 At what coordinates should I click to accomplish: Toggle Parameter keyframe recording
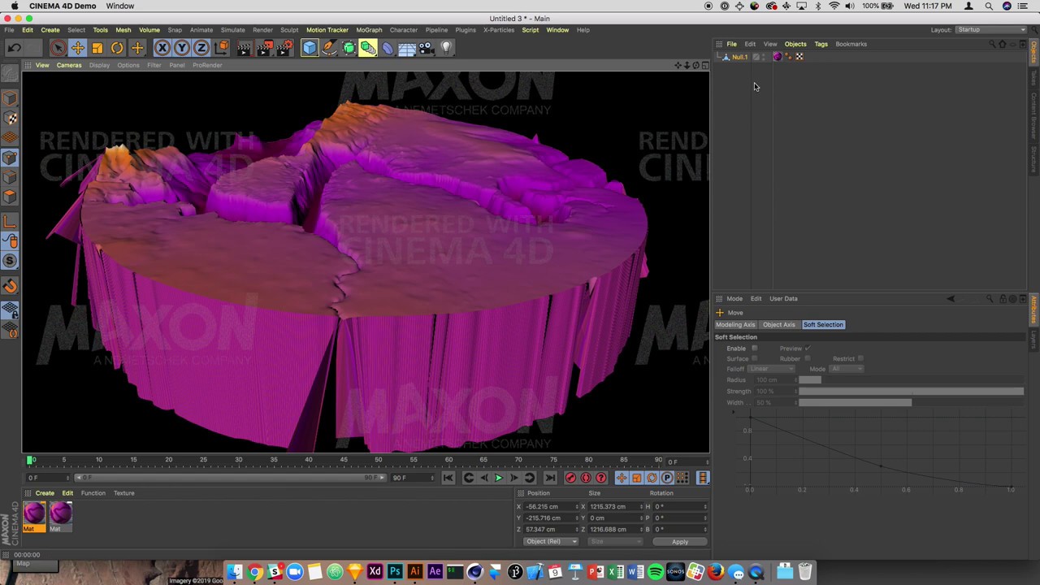[x=667, y=478]
